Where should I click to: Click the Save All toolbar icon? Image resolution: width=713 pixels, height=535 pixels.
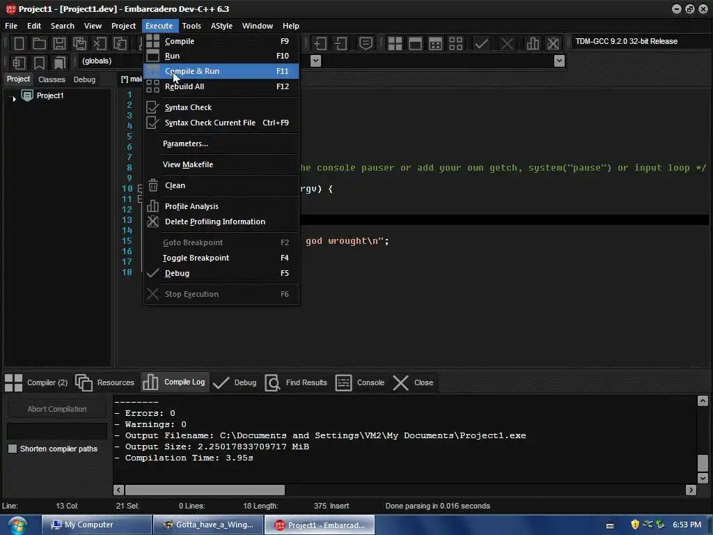point(79,44)
